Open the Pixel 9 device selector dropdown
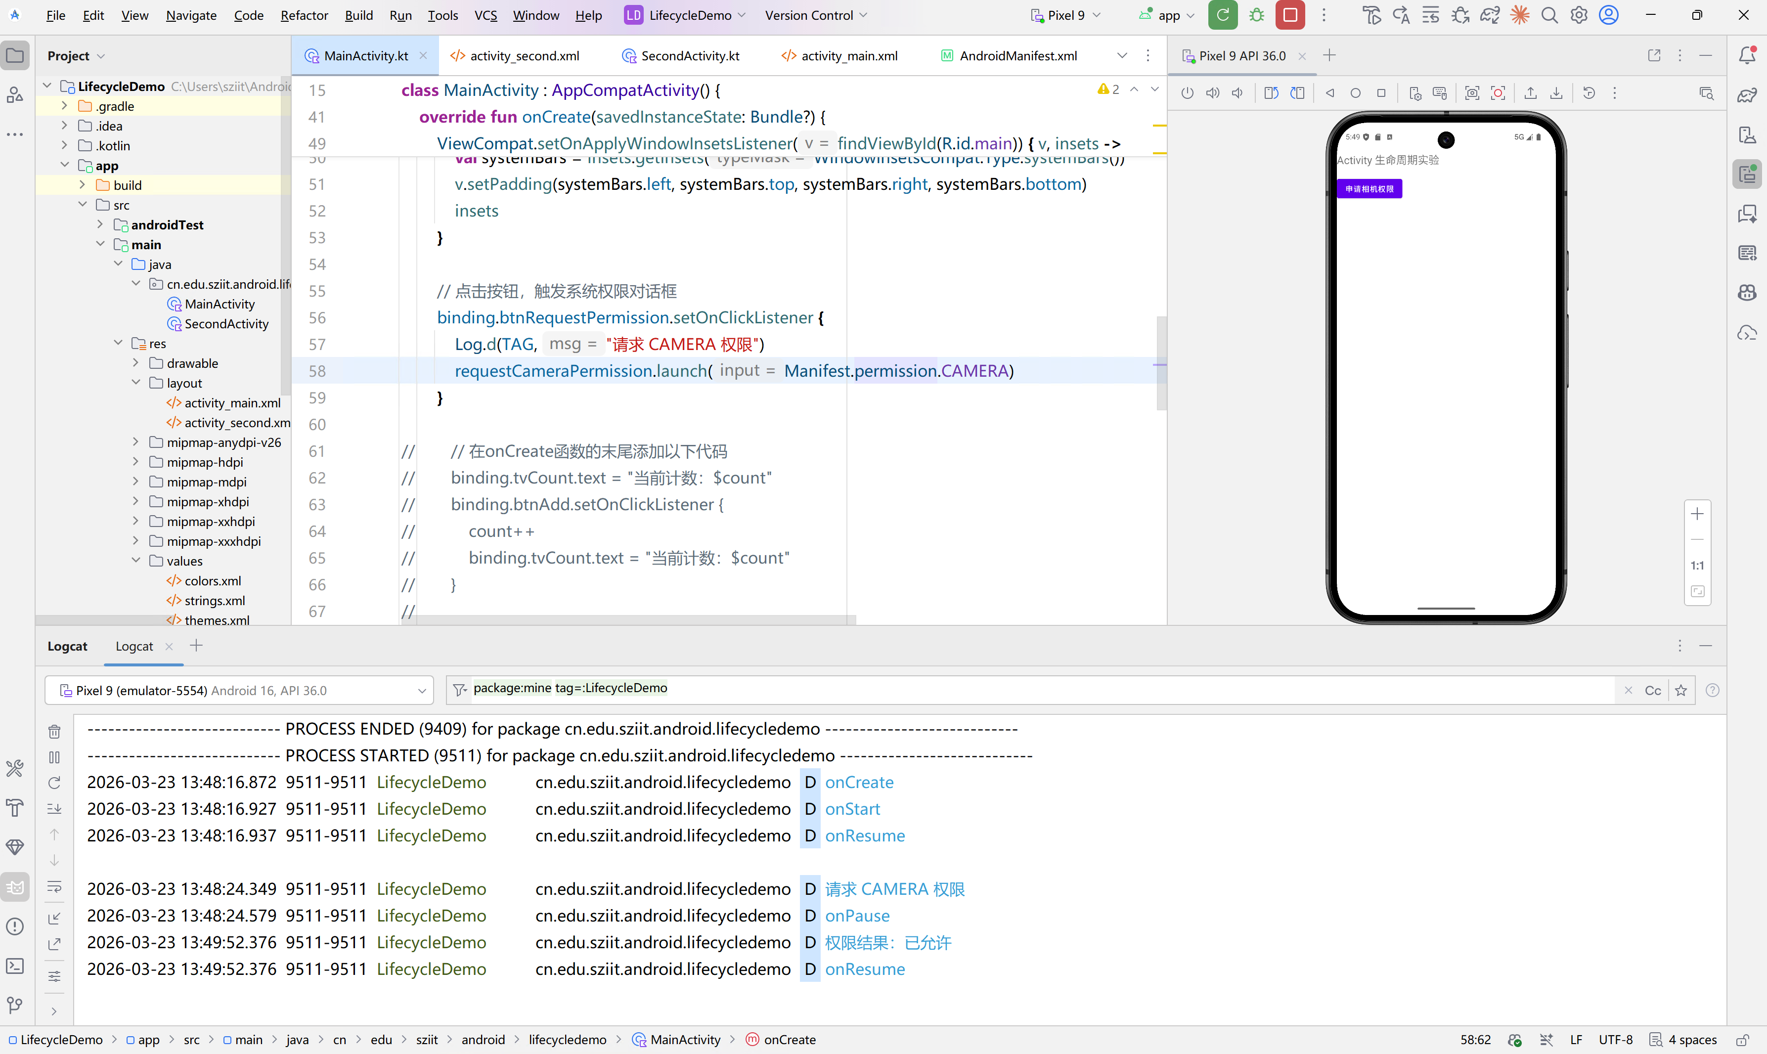This screenshot has height=1054, width=1767. pyautogui.click(x=1065, y=15)
